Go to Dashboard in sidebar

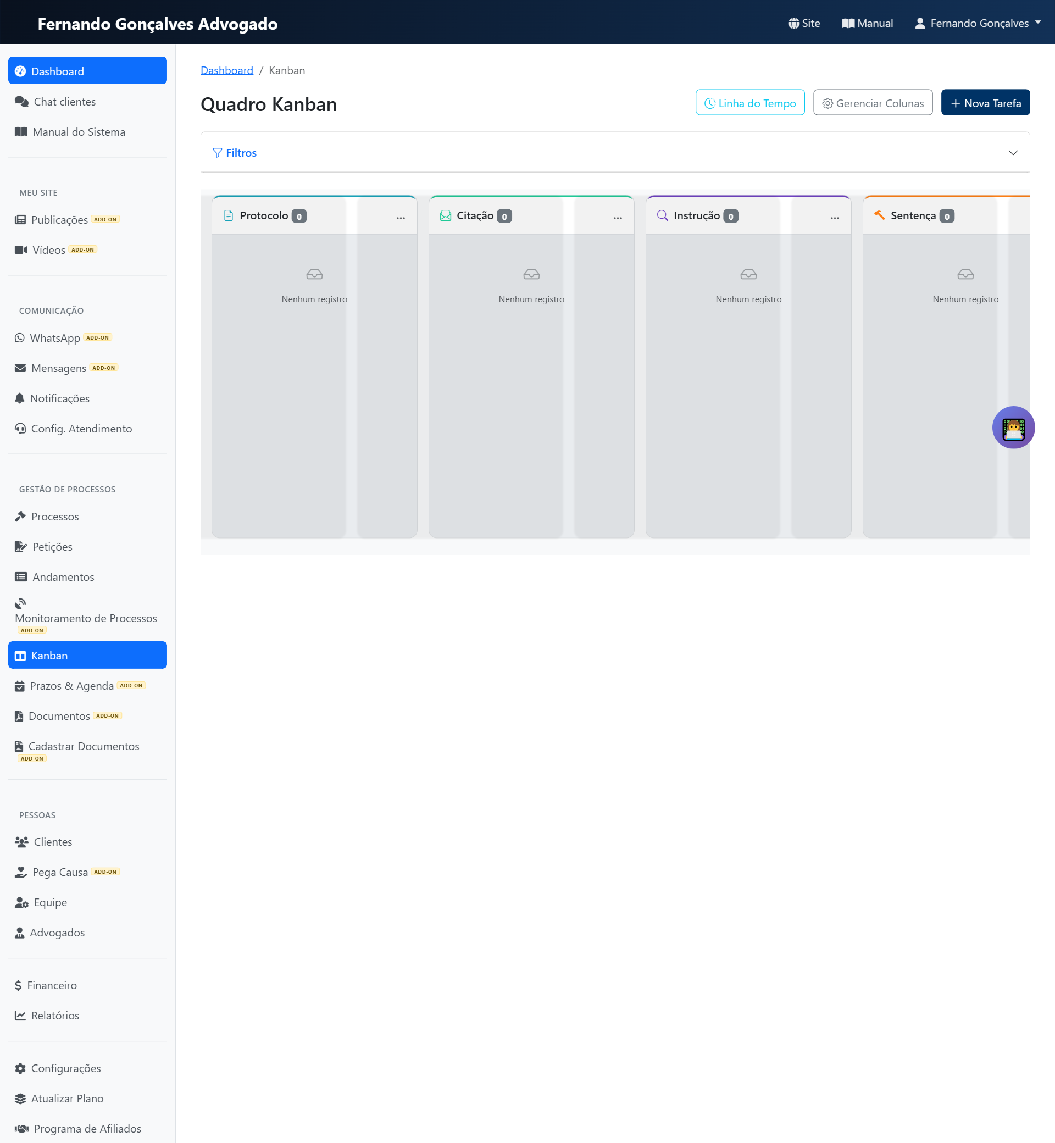[87, 71]
